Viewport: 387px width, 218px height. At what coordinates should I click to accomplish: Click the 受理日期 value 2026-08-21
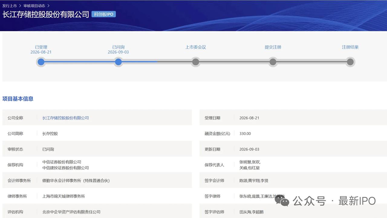(249, 118)
